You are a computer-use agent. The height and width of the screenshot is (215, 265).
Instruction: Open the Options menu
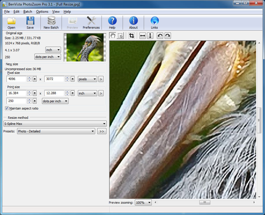point(42,12)
